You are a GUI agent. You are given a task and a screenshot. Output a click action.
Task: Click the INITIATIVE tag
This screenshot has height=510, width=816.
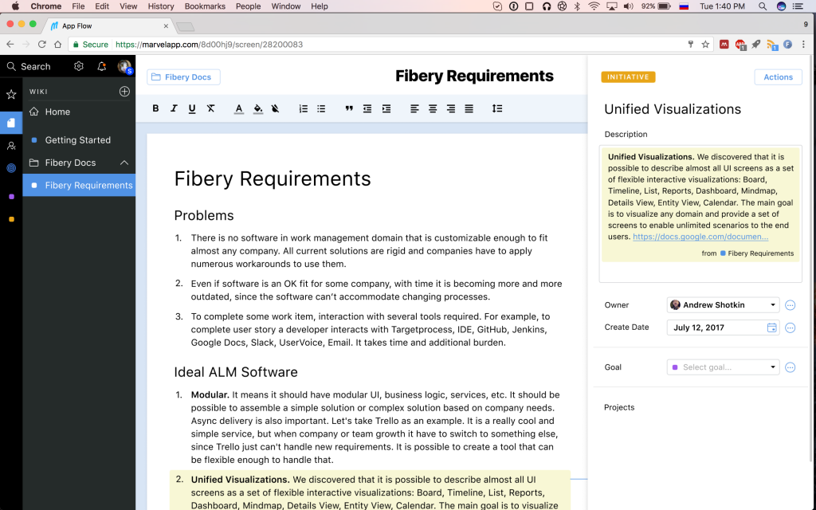(x=628, y=77)
